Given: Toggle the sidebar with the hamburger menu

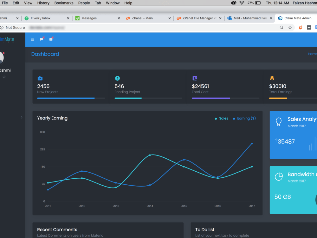Looking at the screenshot, I should (x=32, y=39).
